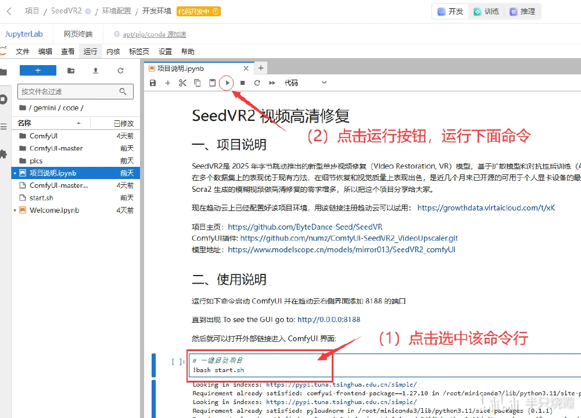
Task: Refresh the file browser list
Action: click(x=121, y=70)
